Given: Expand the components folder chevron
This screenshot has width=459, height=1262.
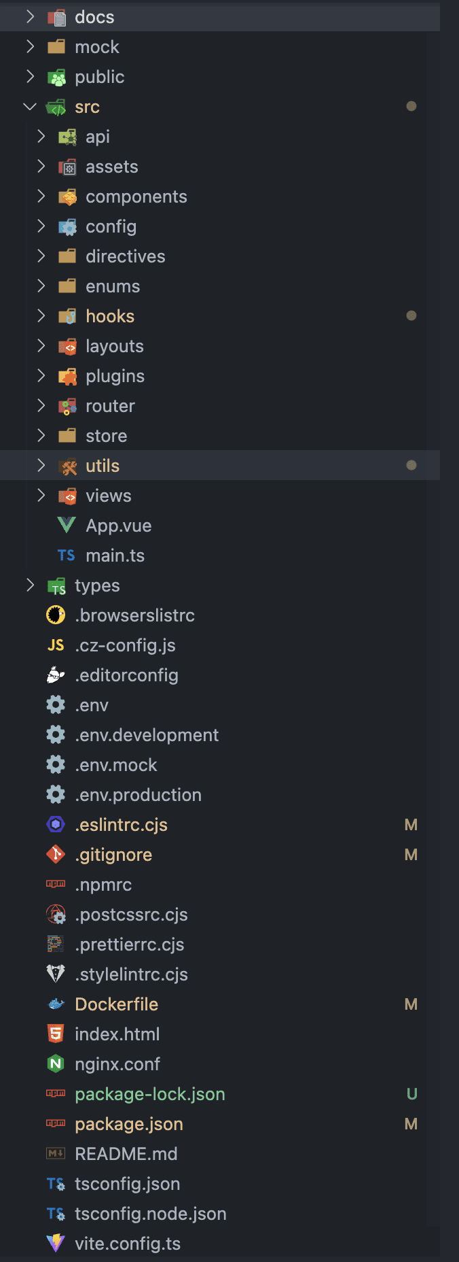Looking at the screenshot, I should (x=41, y=197).
